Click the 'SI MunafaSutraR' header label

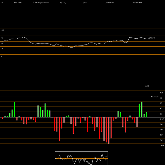tap(41, 3)
